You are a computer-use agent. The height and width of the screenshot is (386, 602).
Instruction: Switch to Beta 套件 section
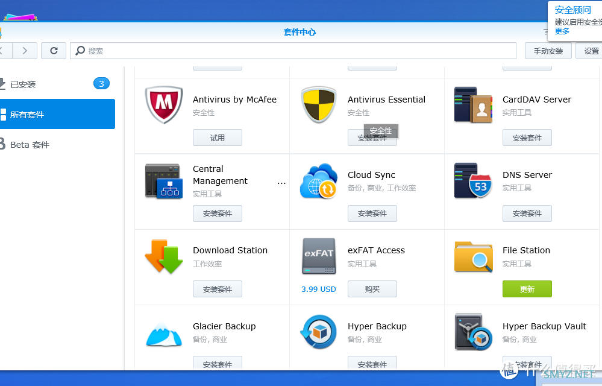point(58,144)
